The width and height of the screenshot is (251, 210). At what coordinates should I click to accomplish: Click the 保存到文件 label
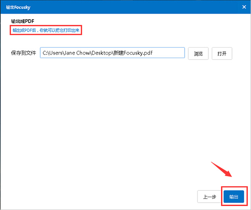24,53
